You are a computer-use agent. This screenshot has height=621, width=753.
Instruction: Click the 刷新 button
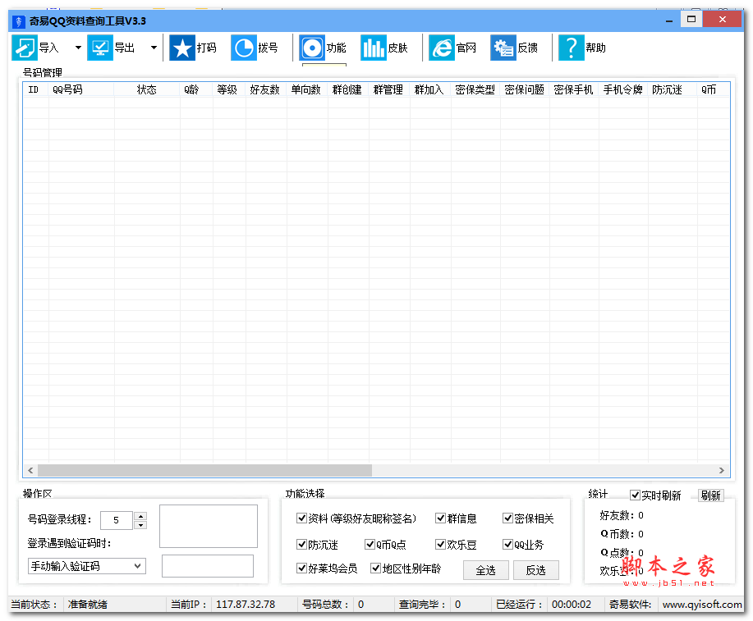click(x=711, y=495)
